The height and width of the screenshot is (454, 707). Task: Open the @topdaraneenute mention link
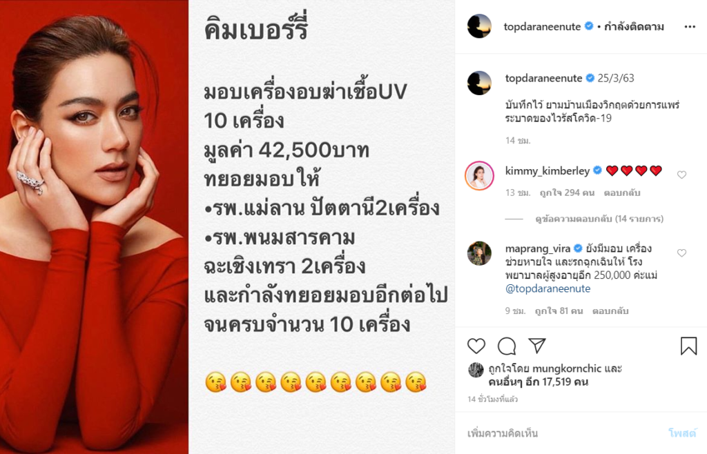[548, 288]
